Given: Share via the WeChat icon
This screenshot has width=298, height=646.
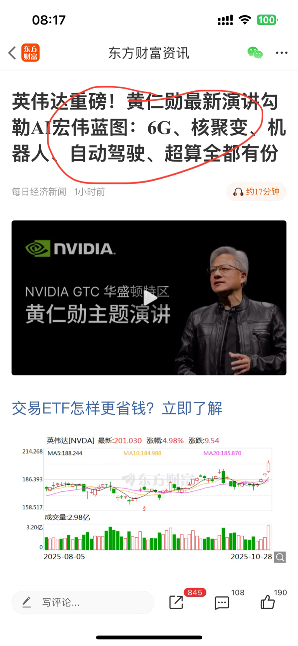Looking at the screenshot, I should (x=255, y=52).
